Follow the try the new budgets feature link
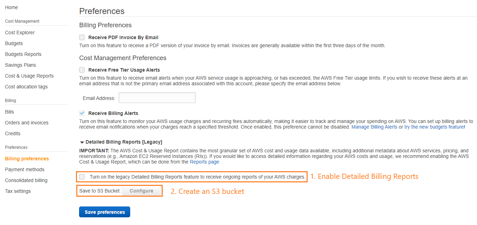The width and height of the screenshot is (477, 225). [x=434, y=127]
